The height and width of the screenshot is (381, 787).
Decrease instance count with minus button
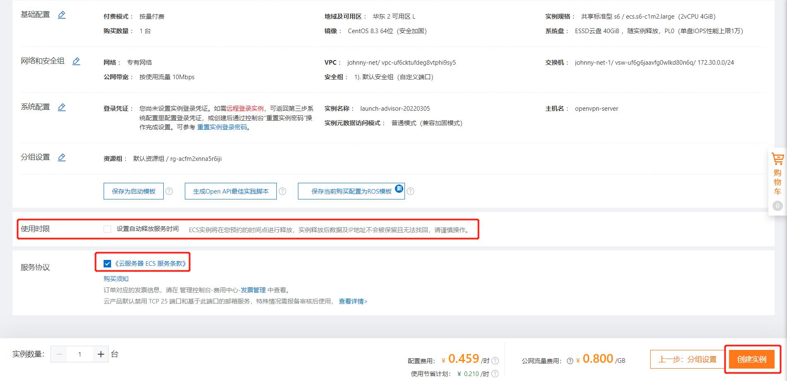click(x=59, y=354)
